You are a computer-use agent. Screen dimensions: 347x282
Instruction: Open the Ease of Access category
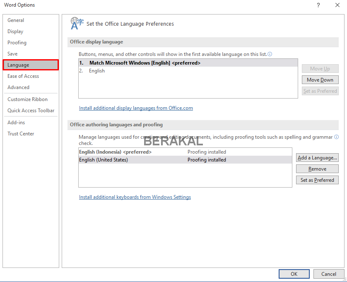(31, 76)
